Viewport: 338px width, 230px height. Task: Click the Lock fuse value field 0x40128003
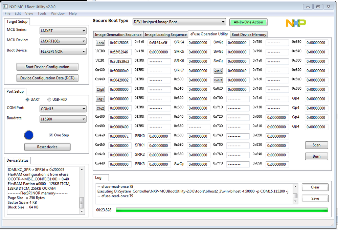120,43
